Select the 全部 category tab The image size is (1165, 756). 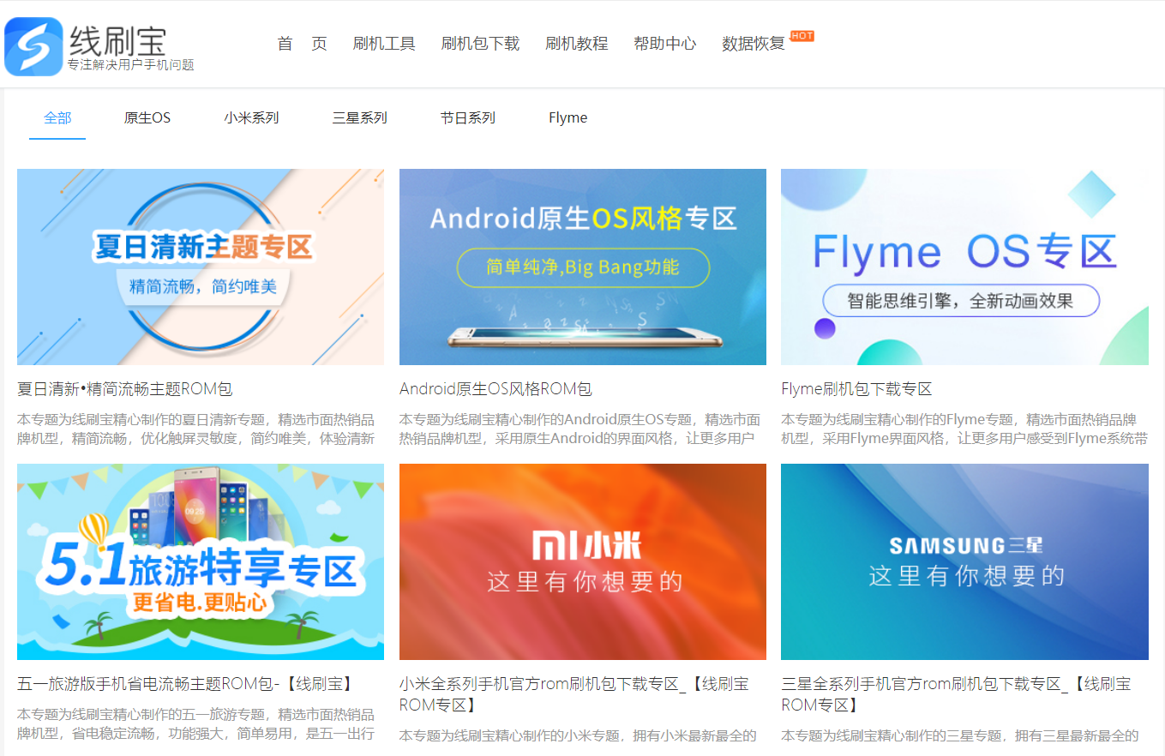[x=57, y=118]
